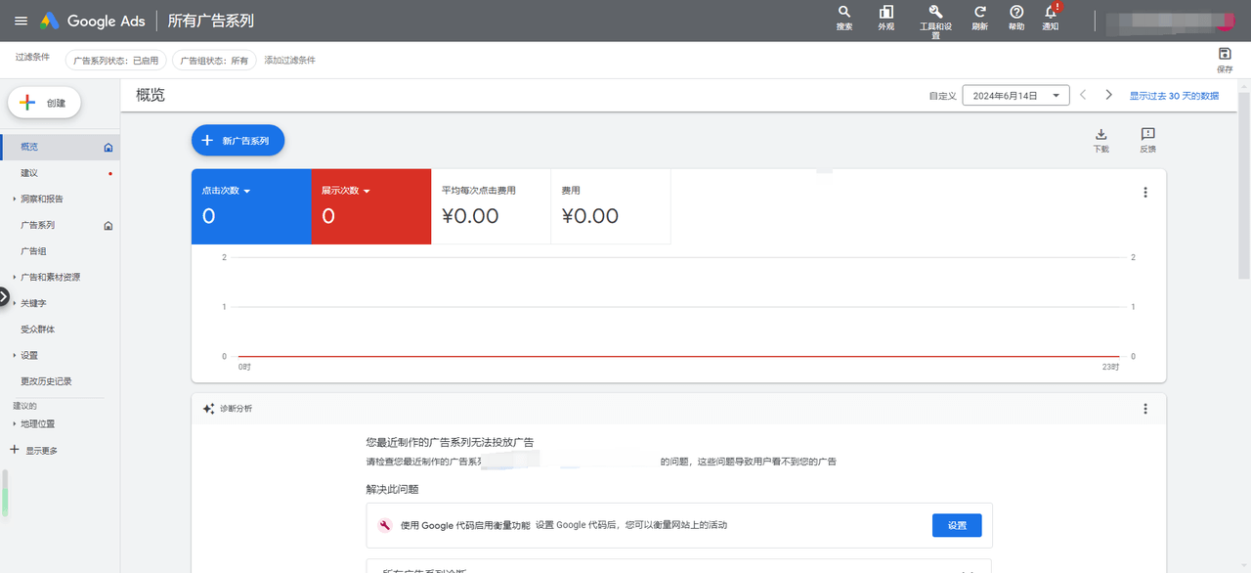Select 概览 in sidebar
Screen dimensions: 1251x573
point(60,148)
